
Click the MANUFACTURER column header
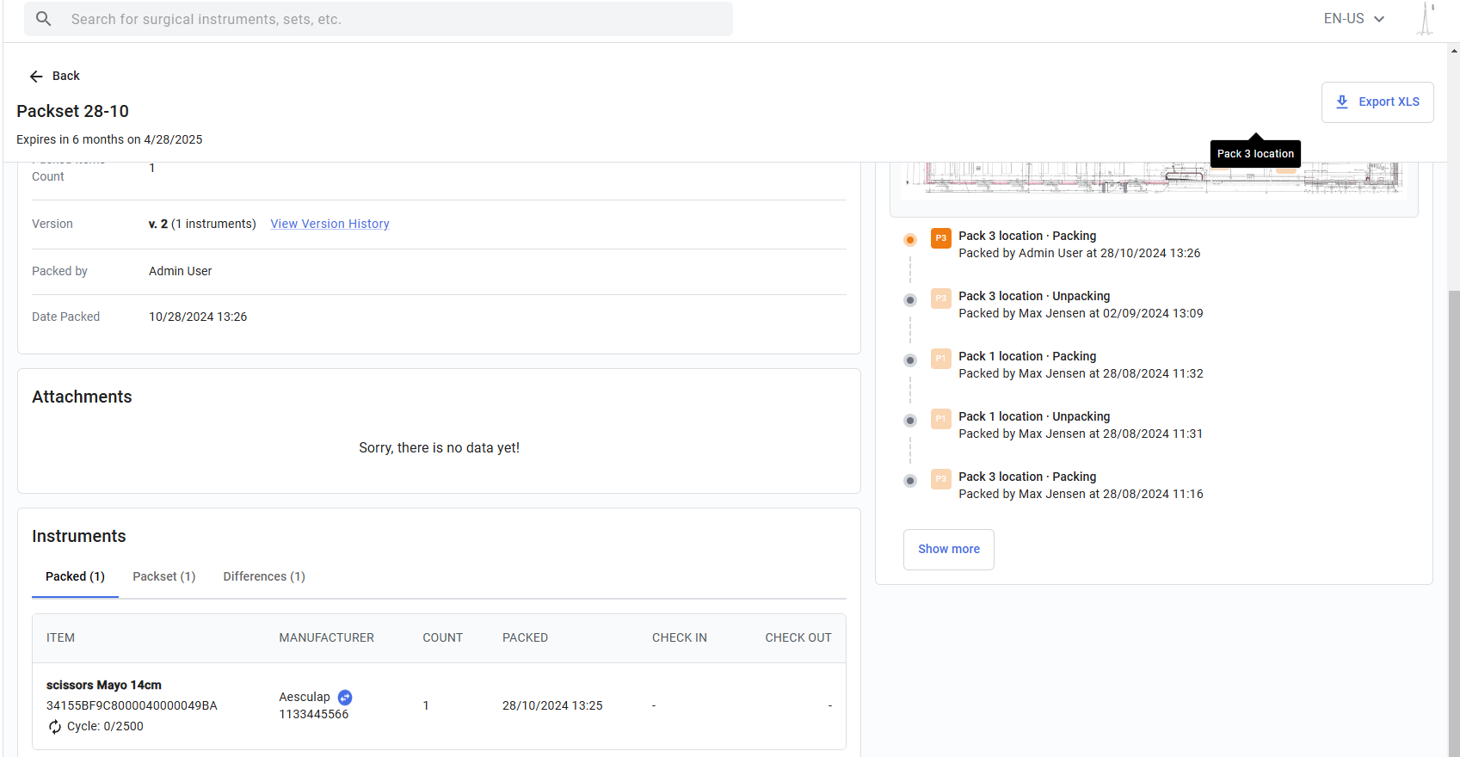coord(326,638)
